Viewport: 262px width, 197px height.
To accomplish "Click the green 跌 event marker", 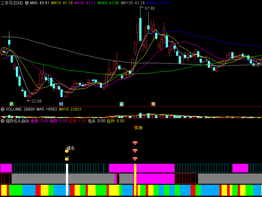I will [12, 104].
